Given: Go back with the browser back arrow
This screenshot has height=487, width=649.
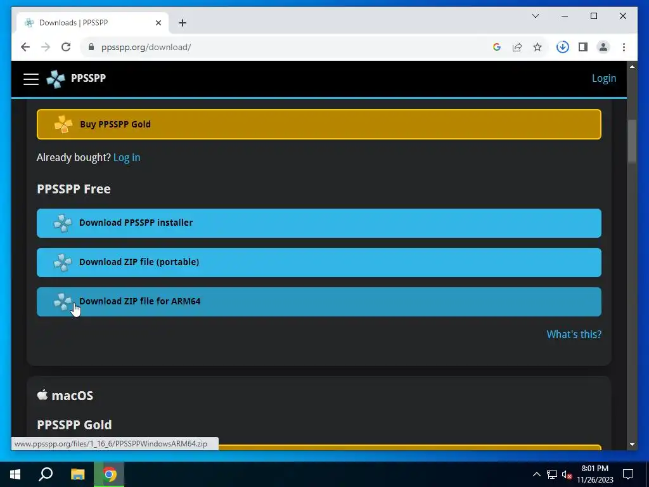Looking at the screenshot, I should (25, 47).
